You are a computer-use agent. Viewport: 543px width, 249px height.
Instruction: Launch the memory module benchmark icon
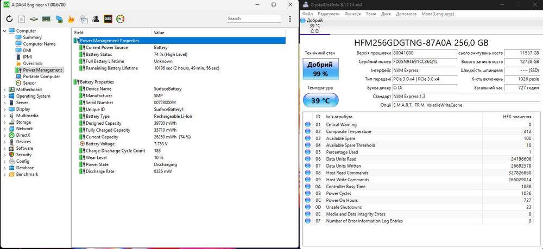46,18
